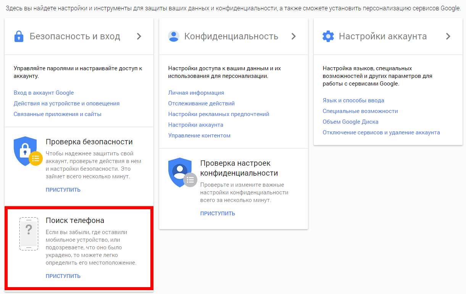The image size is (466, 294).
Task: Open Настройки аккаунта link under Конфиденциальность
Action: coord(196,125)
